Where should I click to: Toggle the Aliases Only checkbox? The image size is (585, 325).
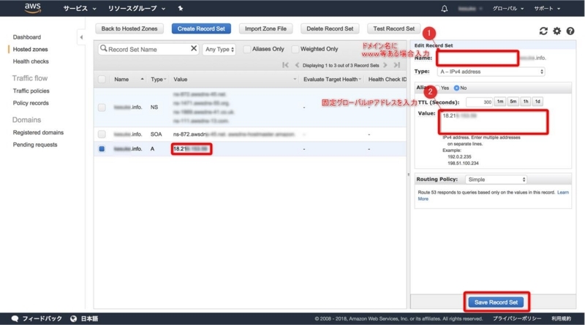[246, 49]
